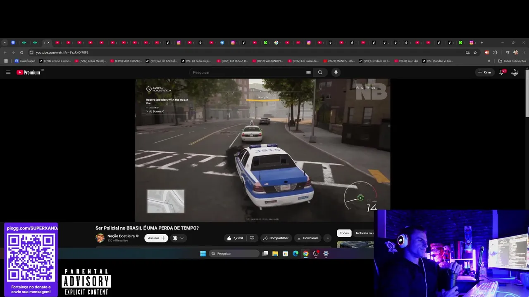Switch to the Google tab
529x297 pixels.
276,42
